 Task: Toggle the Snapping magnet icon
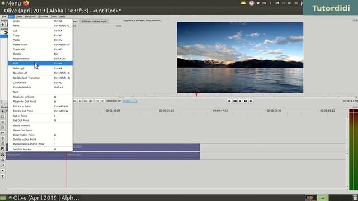[x=2, y=155]
